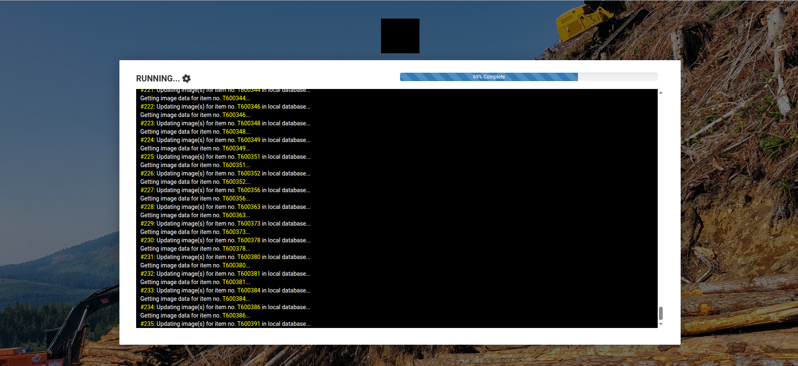Image resolution: width=798 pixels, height=366 pixels.
Task: Click 'Getting image data for item no. T600356' line
Action: (x=195, y=198)
